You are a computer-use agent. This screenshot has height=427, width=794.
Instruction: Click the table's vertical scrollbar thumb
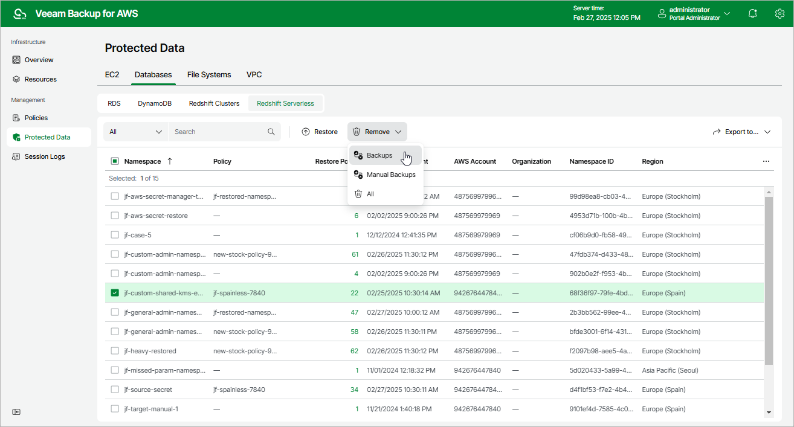pyautogui.click(x=769, y=281)
